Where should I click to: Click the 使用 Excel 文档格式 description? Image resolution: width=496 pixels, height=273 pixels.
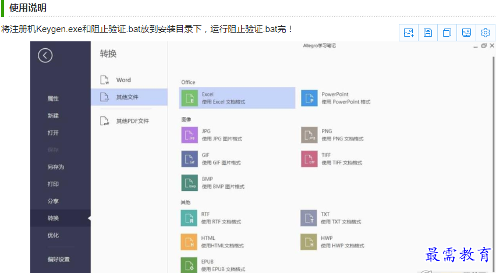tap(224, 102)
